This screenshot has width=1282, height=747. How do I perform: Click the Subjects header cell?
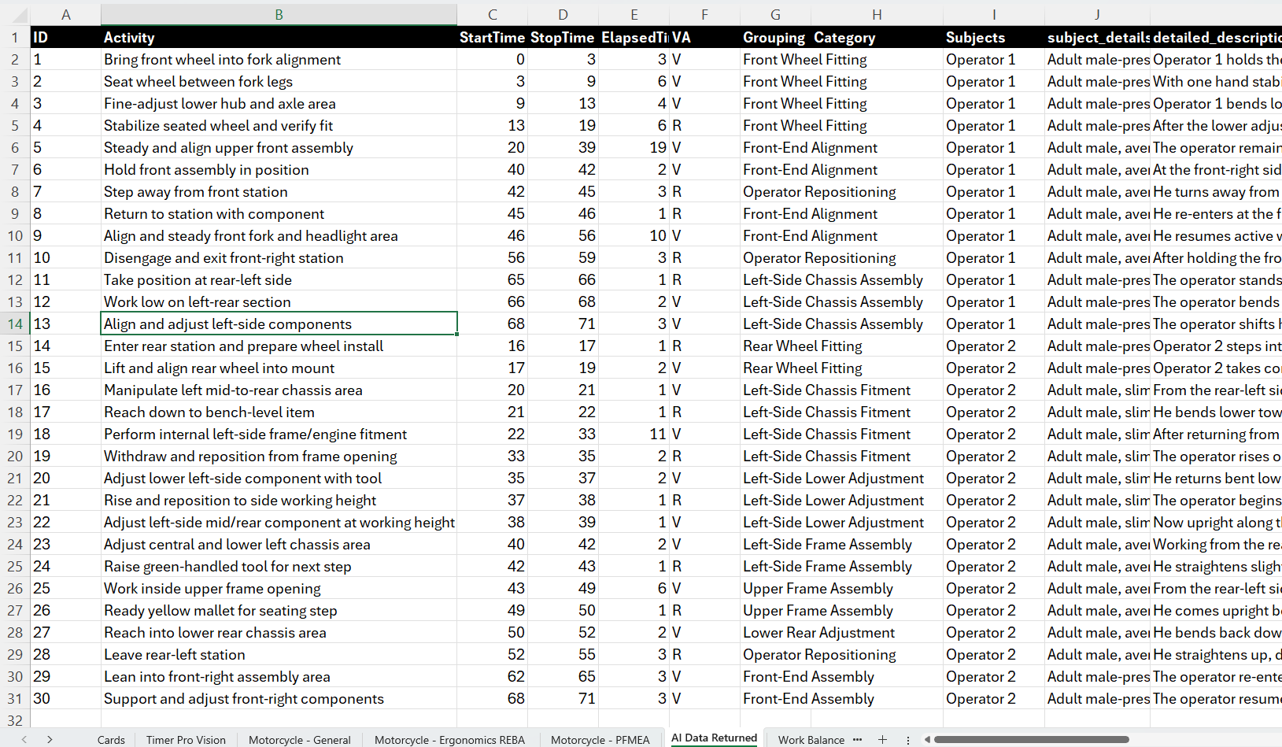(x=994, y=37)
